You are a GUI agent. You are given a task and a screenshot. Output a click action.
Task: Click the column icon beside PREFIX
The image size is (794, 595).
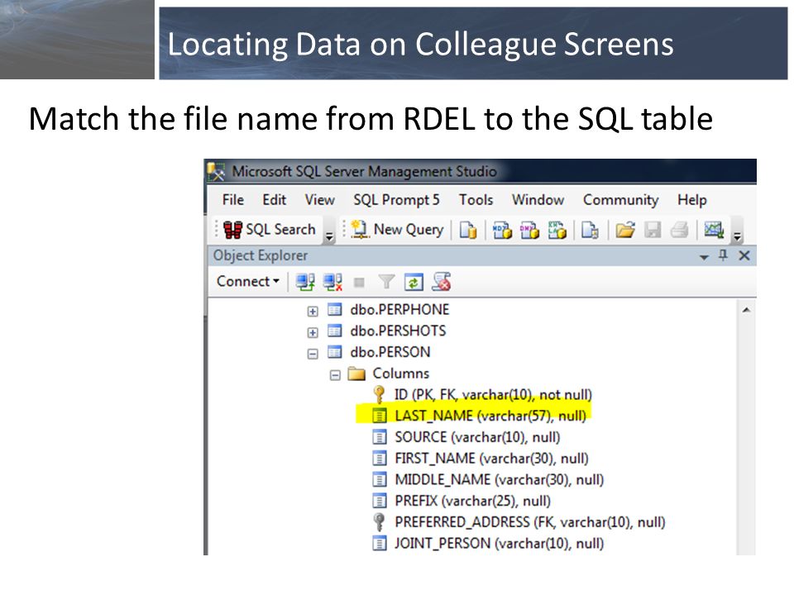(380, 501)
